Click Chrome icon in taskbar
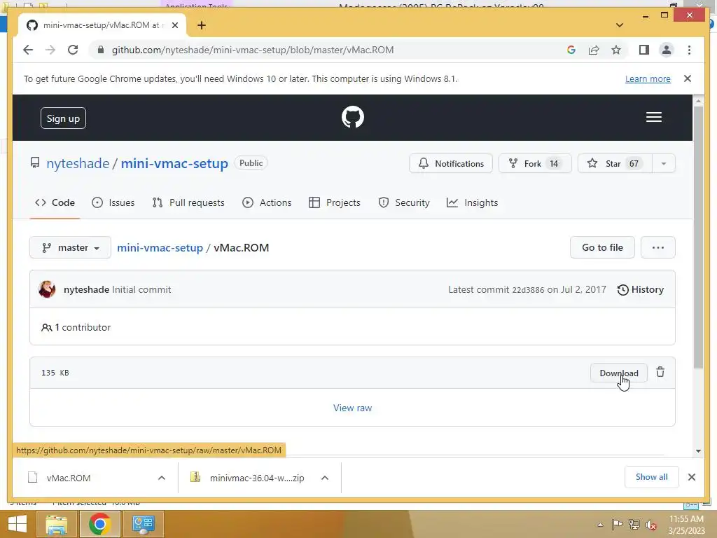 (99, 524)
